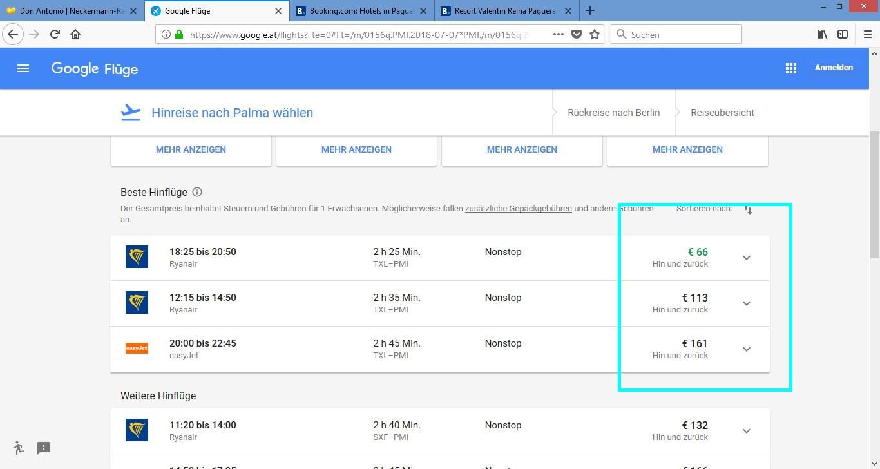Select the € 161 price

coord(695,343)
